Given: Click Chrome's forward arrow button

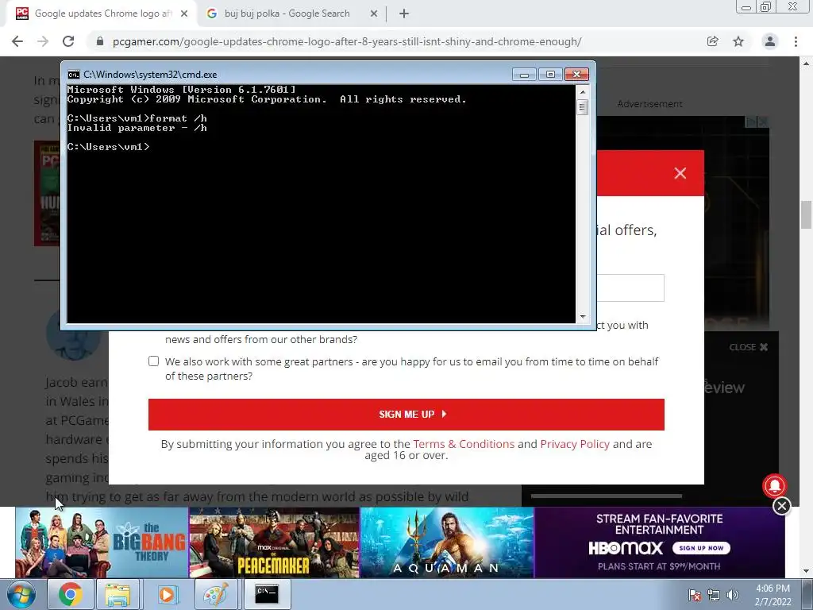Looking at the screenshot, I should [x=43, y=41].
